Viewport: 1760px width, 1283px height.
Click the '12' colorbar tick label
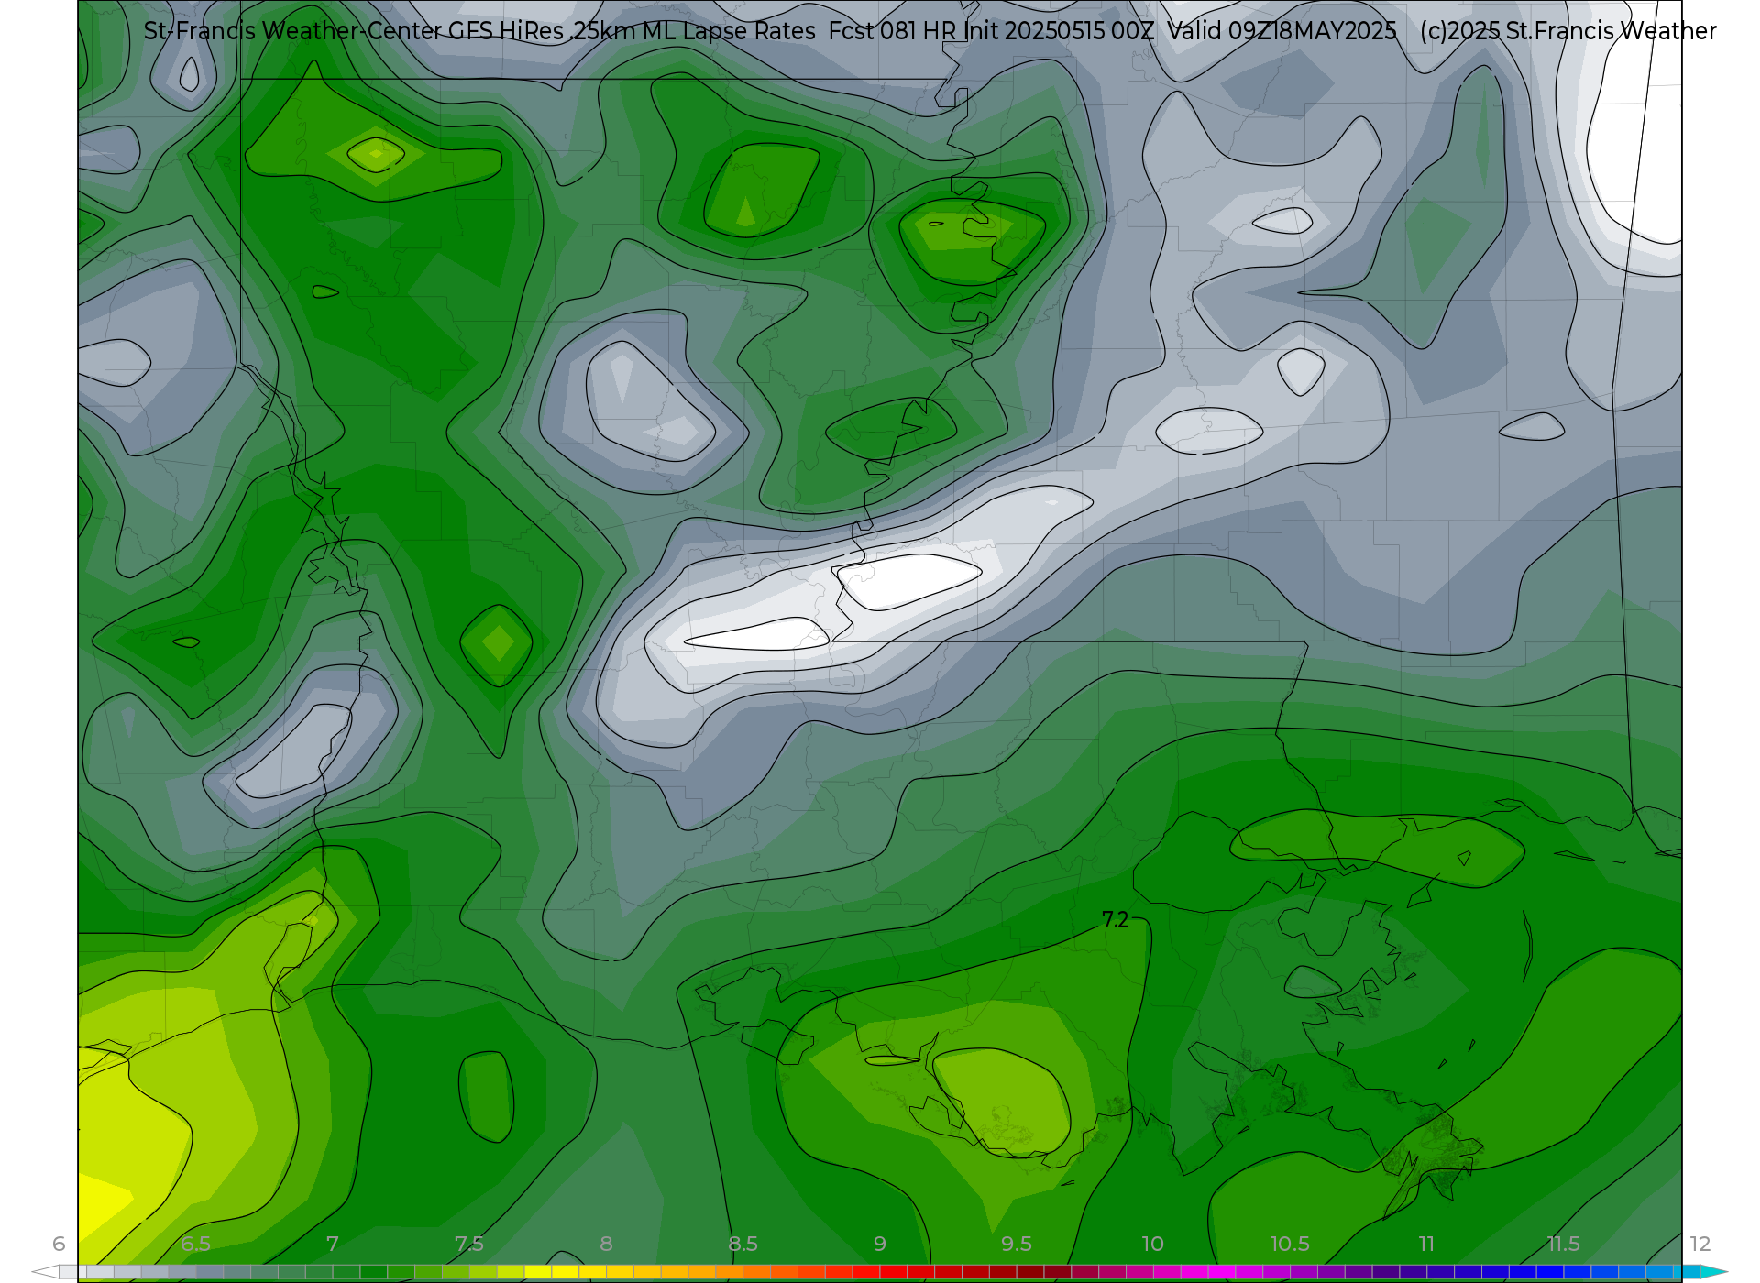[x=1700, y=1244]
